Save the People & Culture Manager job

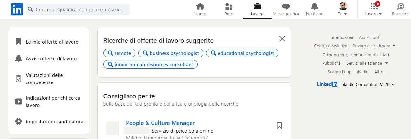[279, 125]
